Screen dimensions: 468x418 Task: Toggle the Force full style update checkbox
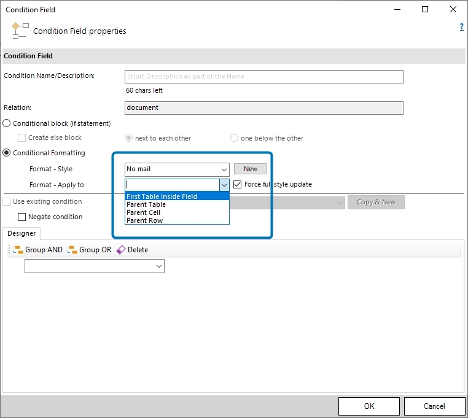click(x=237, y=184)
